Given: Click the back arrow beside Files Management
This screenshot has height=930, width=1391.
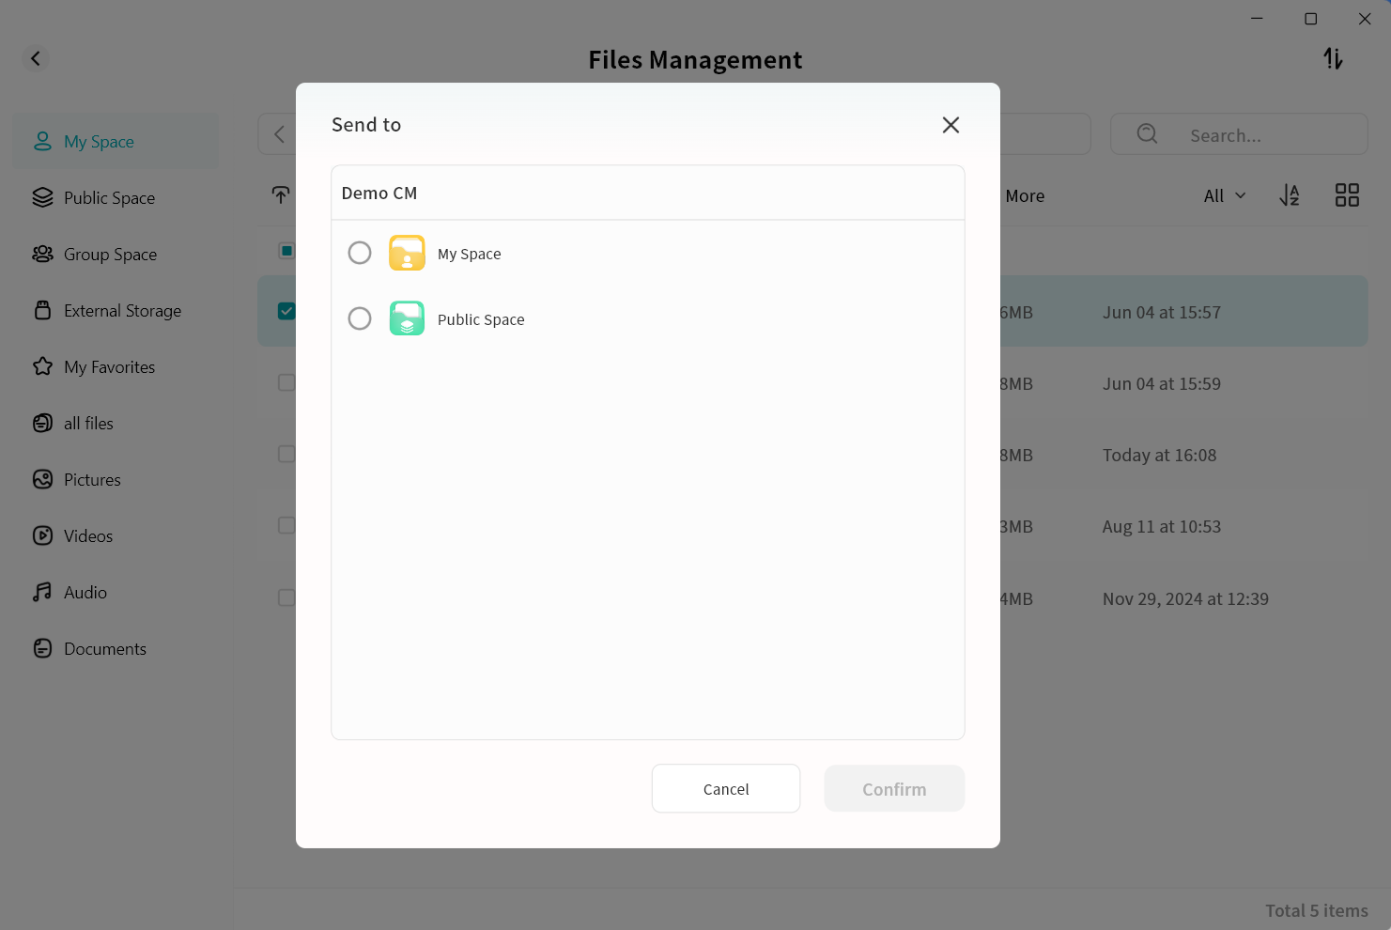Looking at the screenshot, I should click(x=36, y=58).
